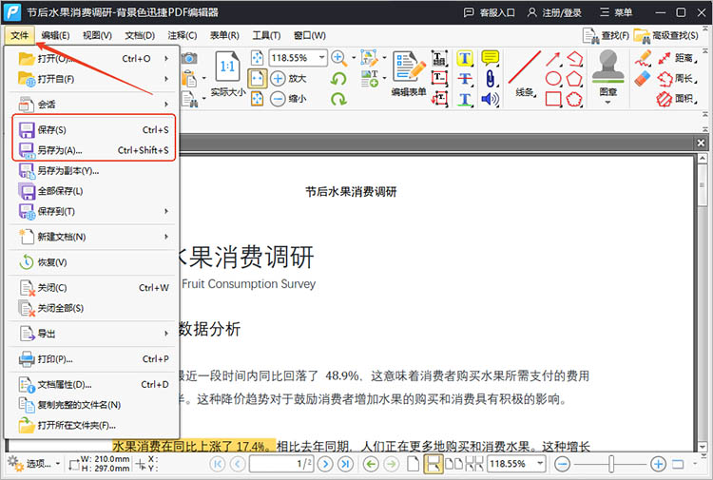The height and width of the screenshot is (480, 713).
Task: Go to next page arrow in status bar
Action: pyautogui.click(x=325, y=464)
